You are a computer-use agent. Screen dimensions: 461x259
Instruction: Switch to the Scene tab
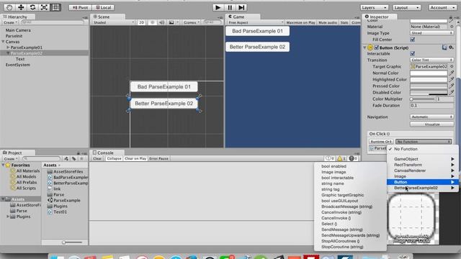tap(104, 17)
